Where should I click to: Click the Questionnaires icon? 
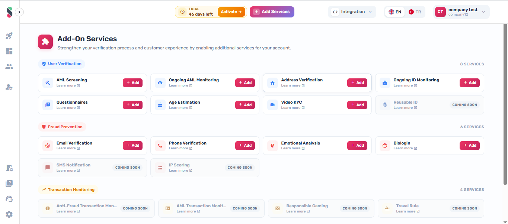pos(48,105)
